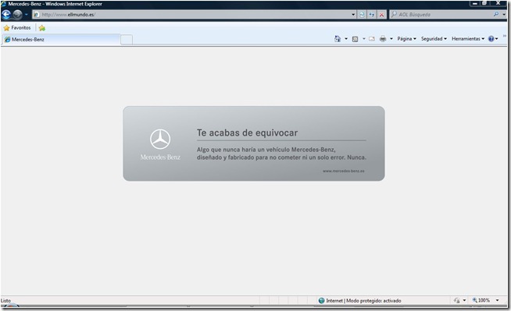Screen dimensions: 511x311
Task: Click the Listo status text
Action: click(x=5, y=301)
